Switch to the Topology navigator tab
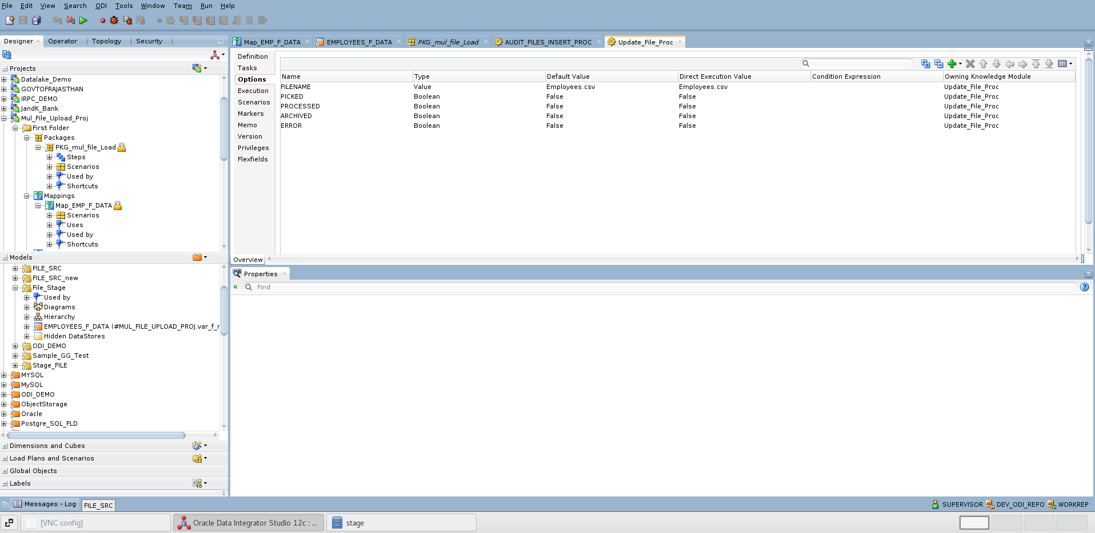 click(107, 41)
